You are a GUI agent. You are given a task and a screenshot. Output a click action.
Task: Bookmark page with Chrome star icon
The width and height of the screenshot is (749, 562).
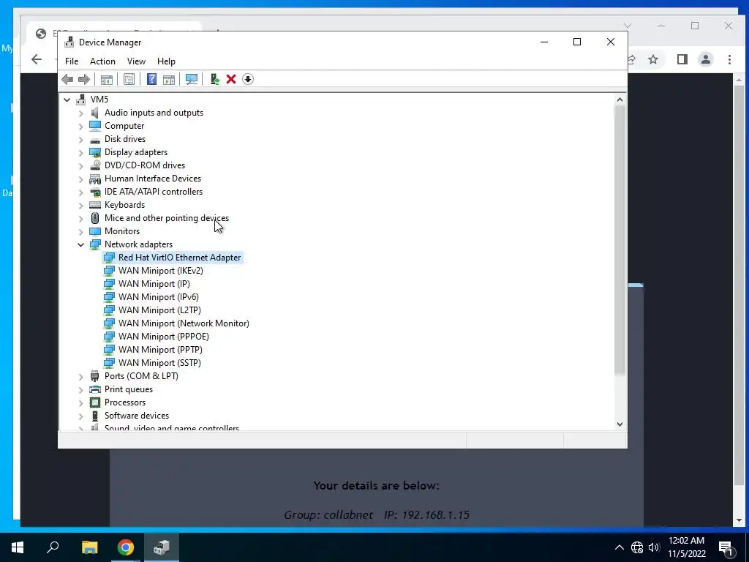click(653, 59)
